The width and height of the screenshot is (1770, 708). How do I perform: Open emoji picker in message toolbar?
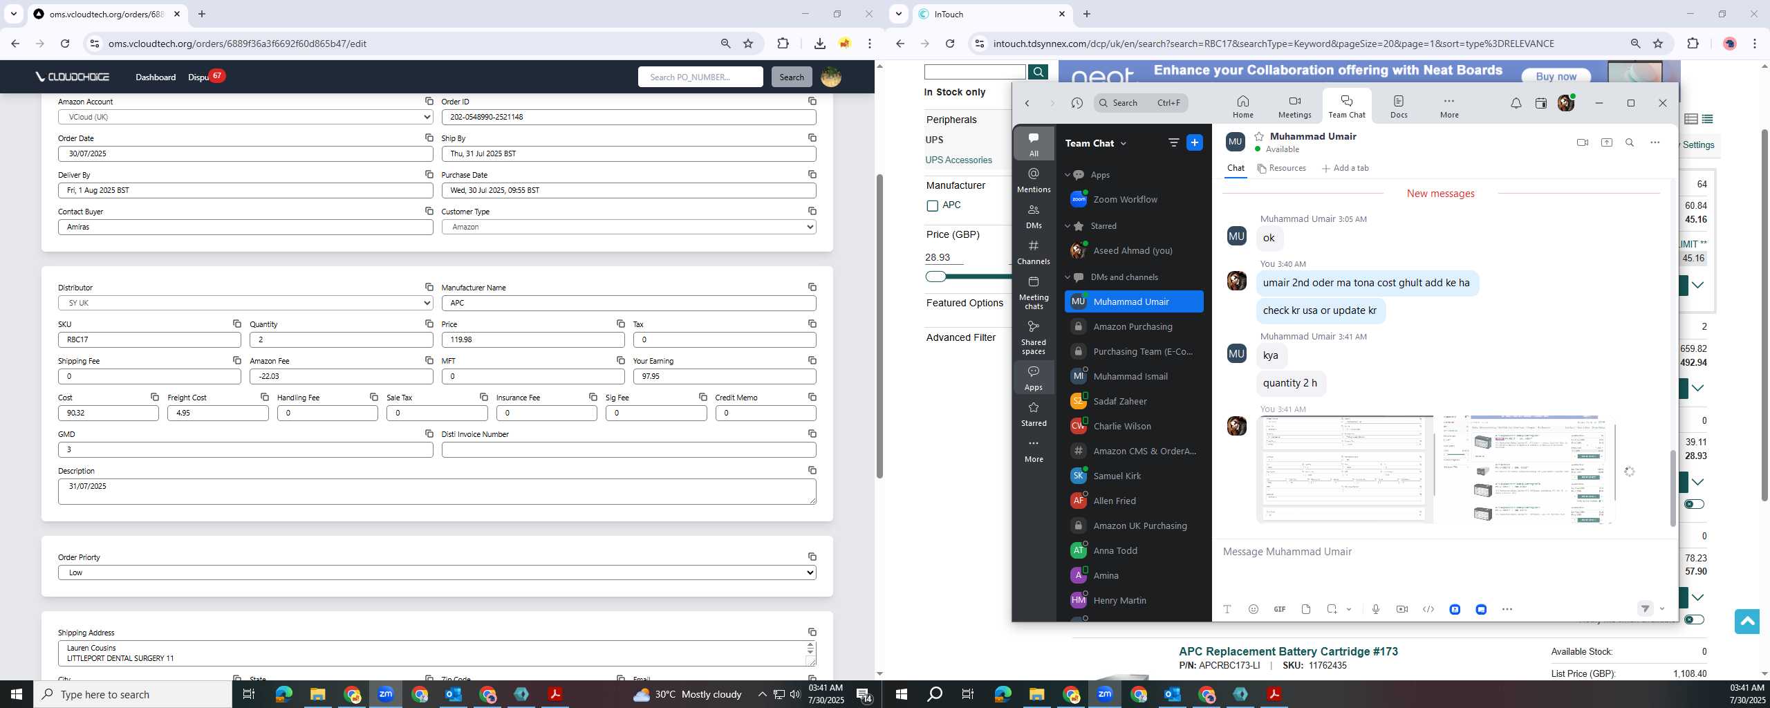click(x=1253, y=609)
